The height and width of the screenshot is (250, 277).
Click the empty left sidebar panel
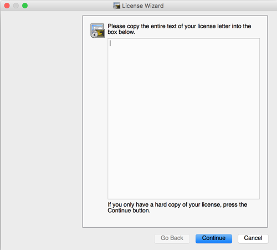click(x=42, y=129)
